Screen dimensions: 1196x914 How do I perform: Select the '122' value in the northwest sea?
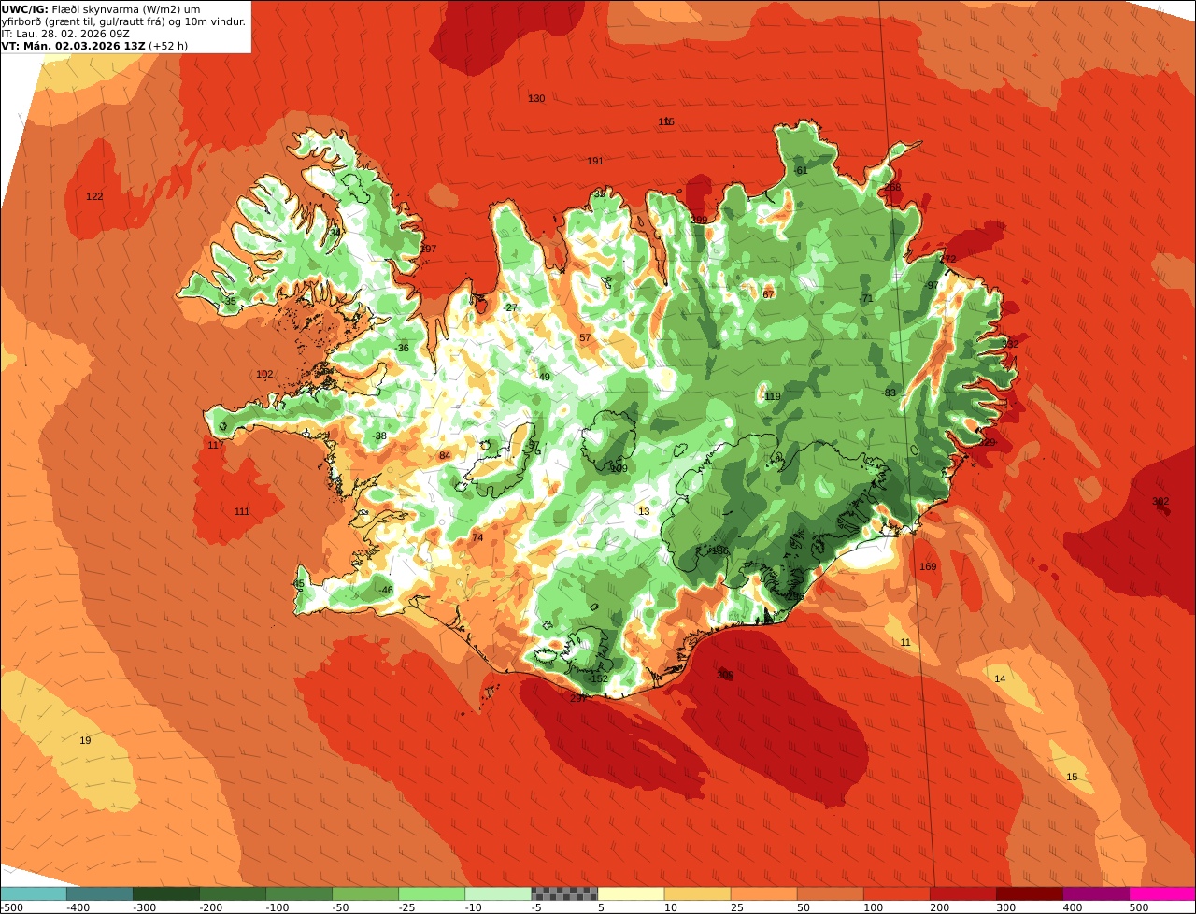tap(94, 197)
